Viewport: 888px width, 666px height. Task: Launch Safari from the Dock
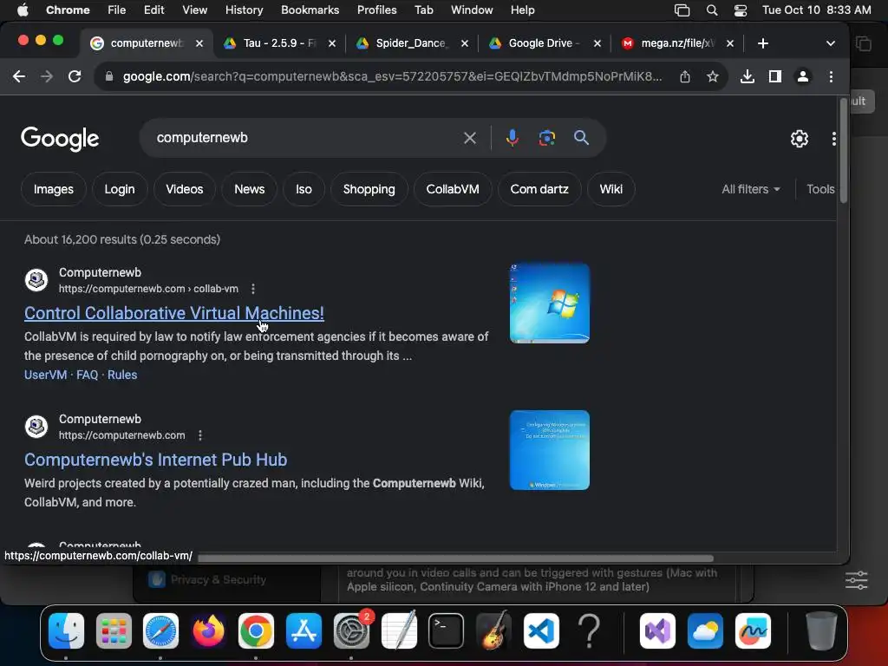160,630
